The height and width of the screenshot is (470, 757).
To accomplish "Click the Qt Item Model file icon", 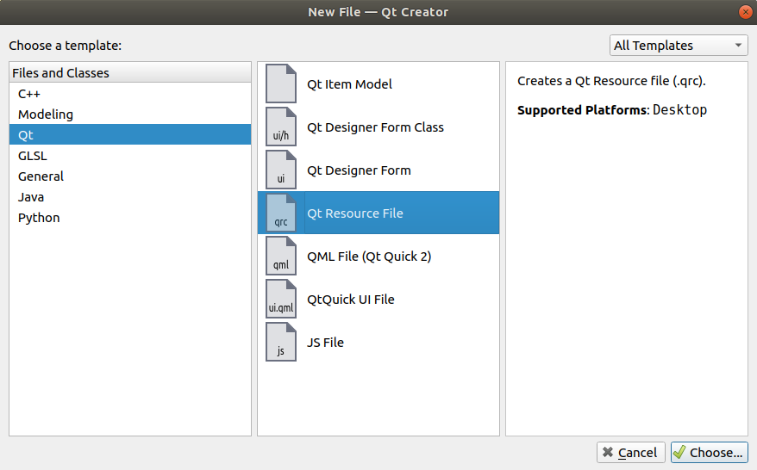I will pos(281,83).
